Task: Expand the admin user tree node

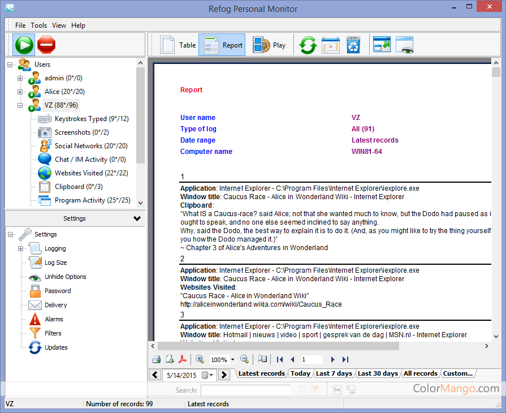Action: 20,78
